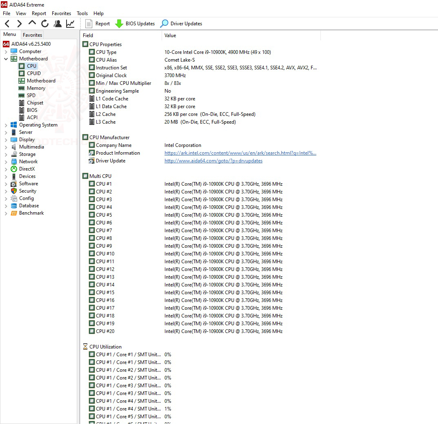Open the Memory tree item
The height and width of the screenshot is (424, 438).
click(32, 88)
